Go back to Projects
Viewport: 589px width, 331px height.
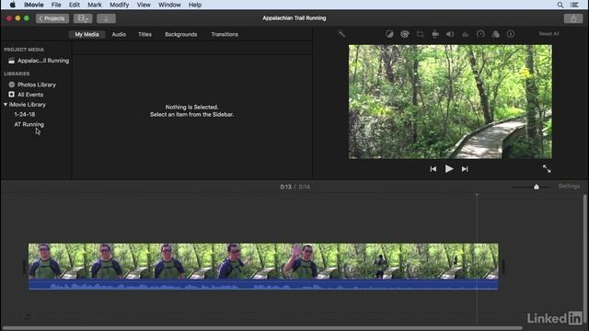pos(52,18)
